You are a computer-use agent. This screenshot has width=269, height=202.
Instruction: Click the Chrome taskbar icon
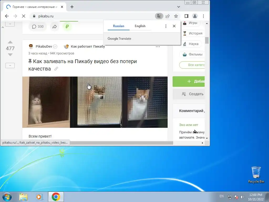pos(56,197)
